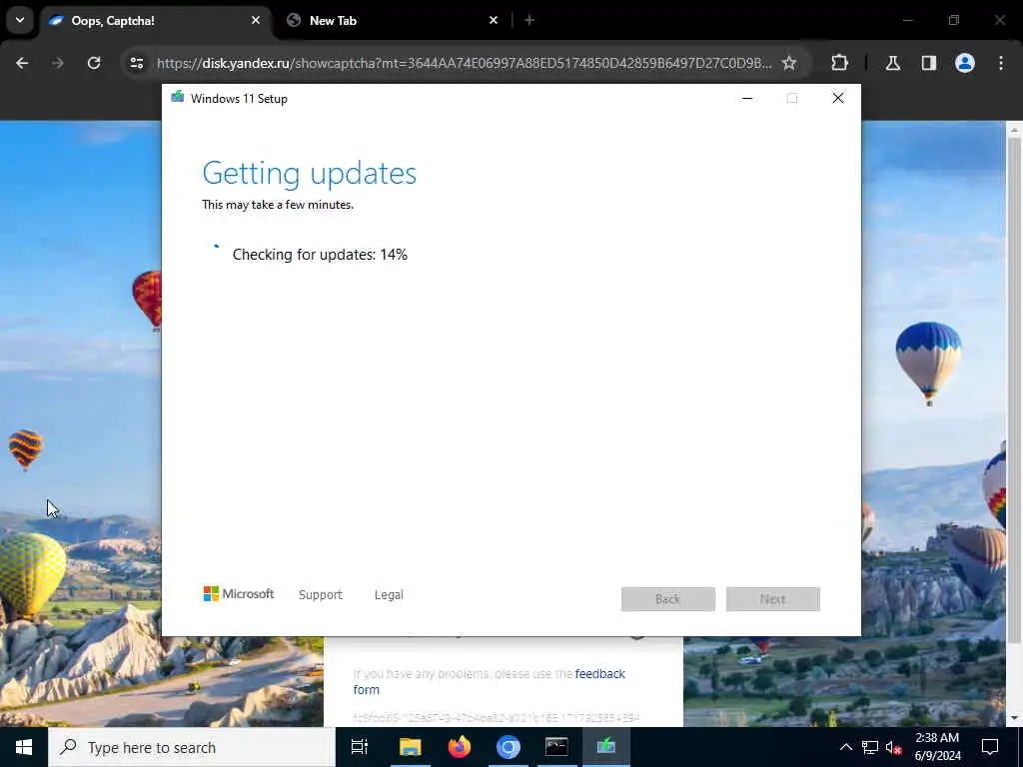Screen dimensions: 1023x767
Task: Click the Chrome forward arrow
Action: 58,63
